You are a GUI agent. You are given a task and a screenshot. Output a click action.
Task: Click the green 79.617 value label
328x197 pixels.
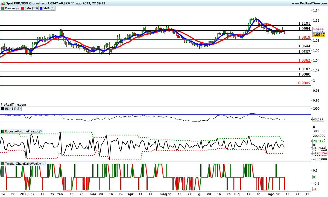tap(318, 141)
